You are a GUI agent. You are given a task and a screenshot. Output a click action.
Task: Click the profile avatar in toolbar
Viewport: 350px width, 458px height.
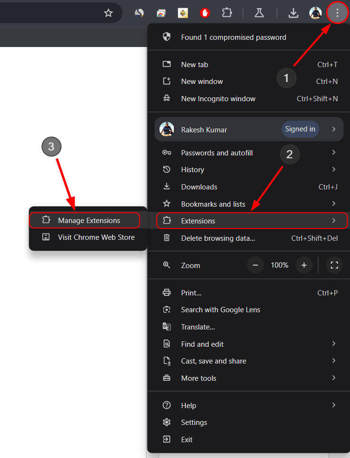click(315, 13)
